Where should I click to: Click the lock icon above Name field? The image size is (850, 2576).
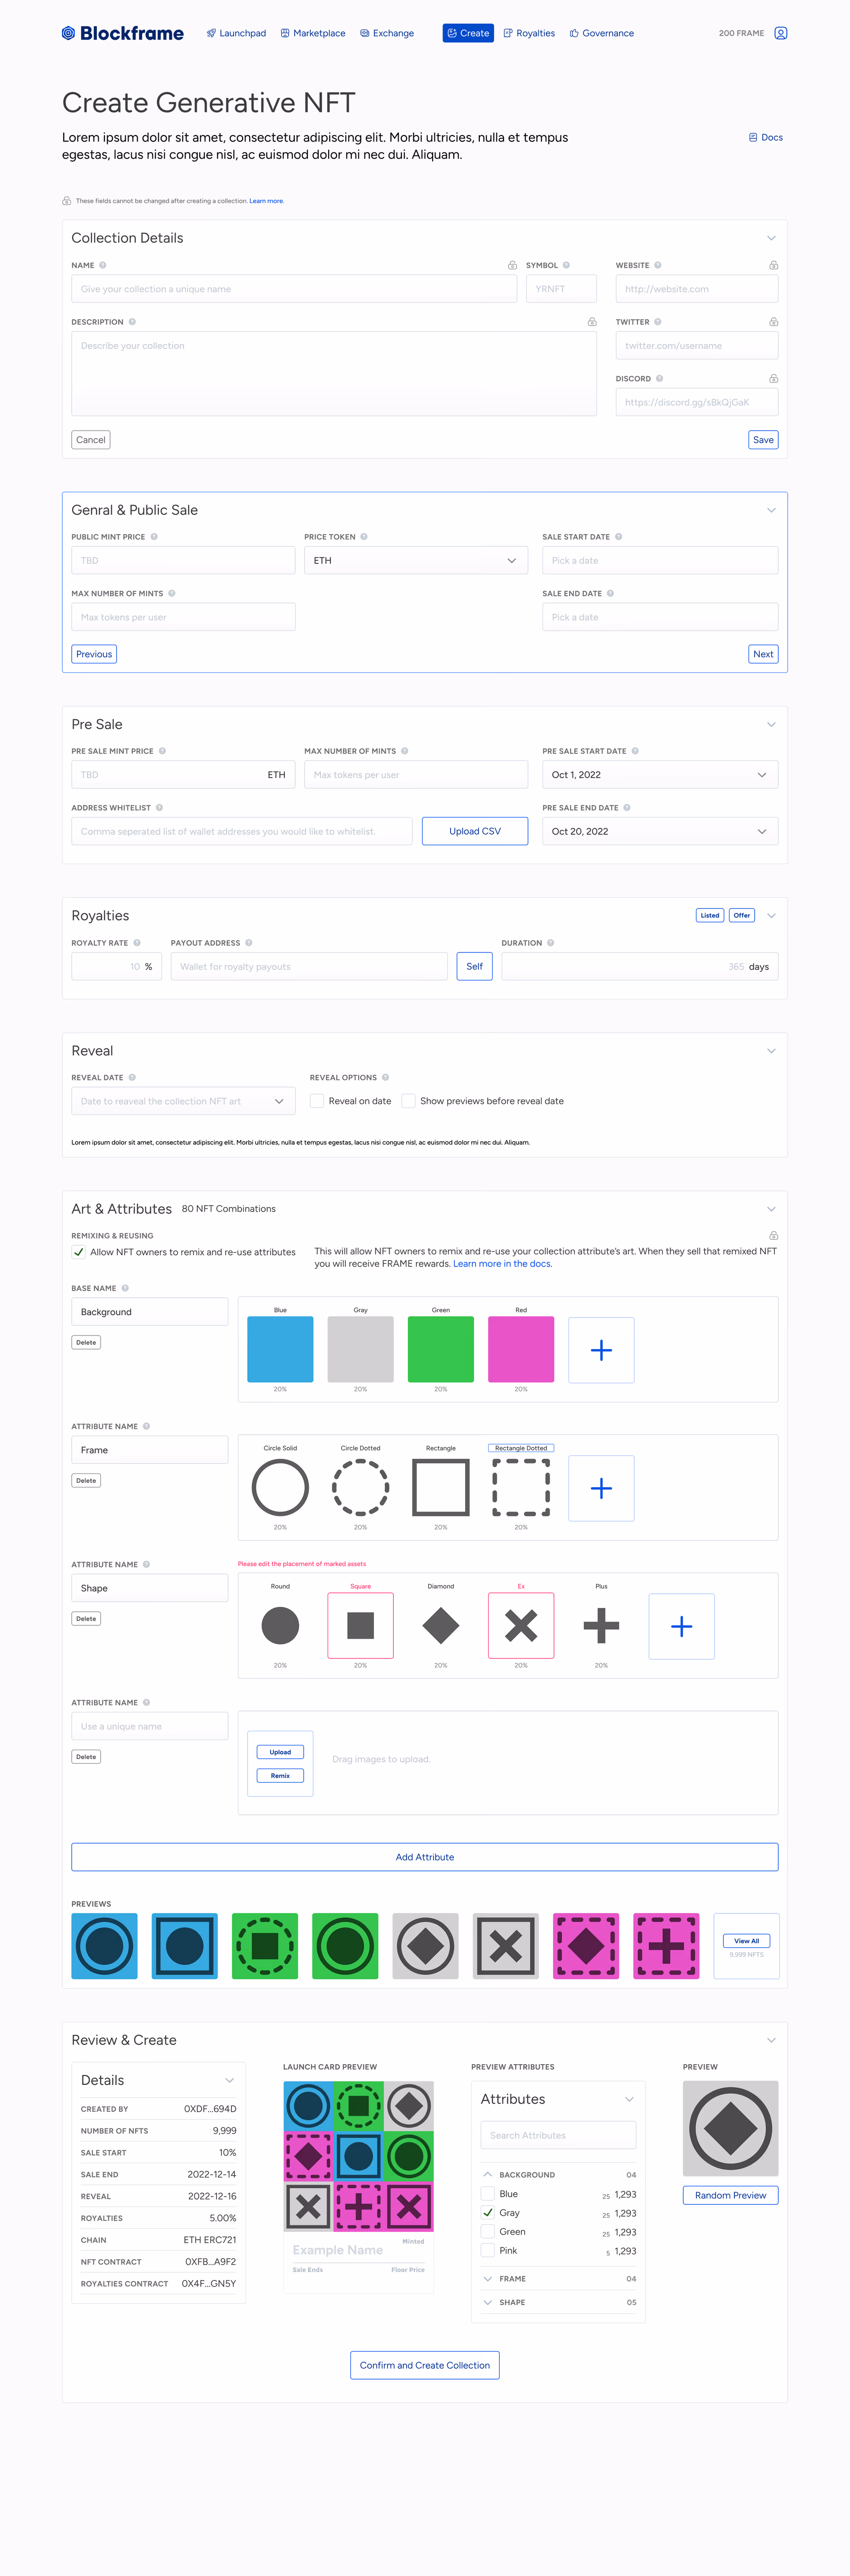coord(512,265)
